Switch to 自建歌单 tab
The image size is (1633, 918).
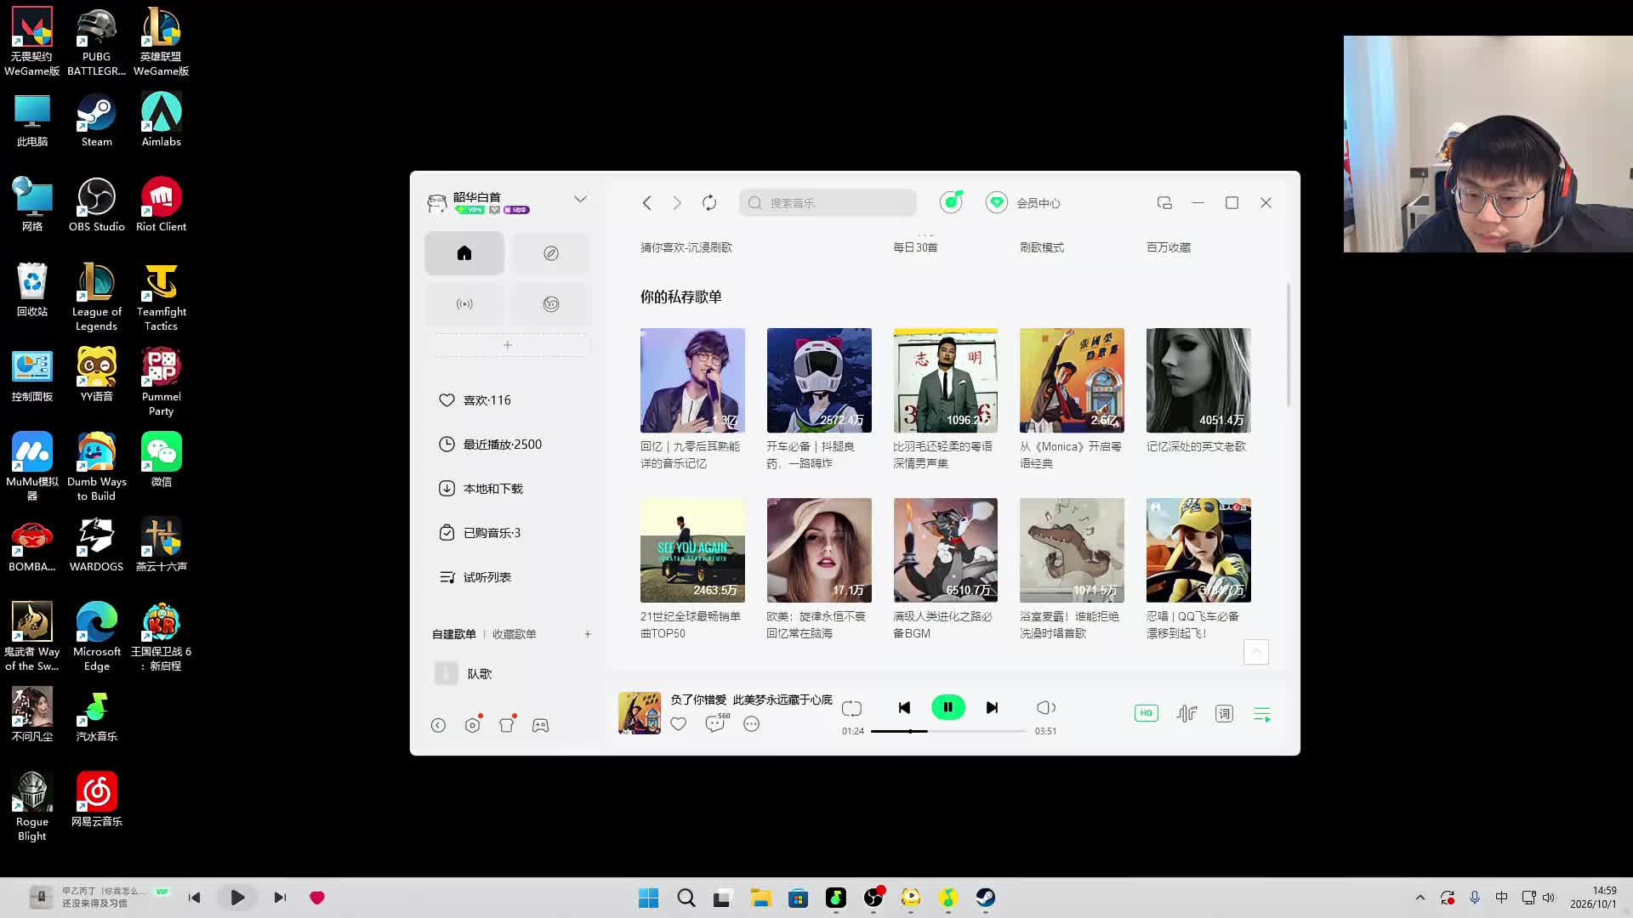454,634
